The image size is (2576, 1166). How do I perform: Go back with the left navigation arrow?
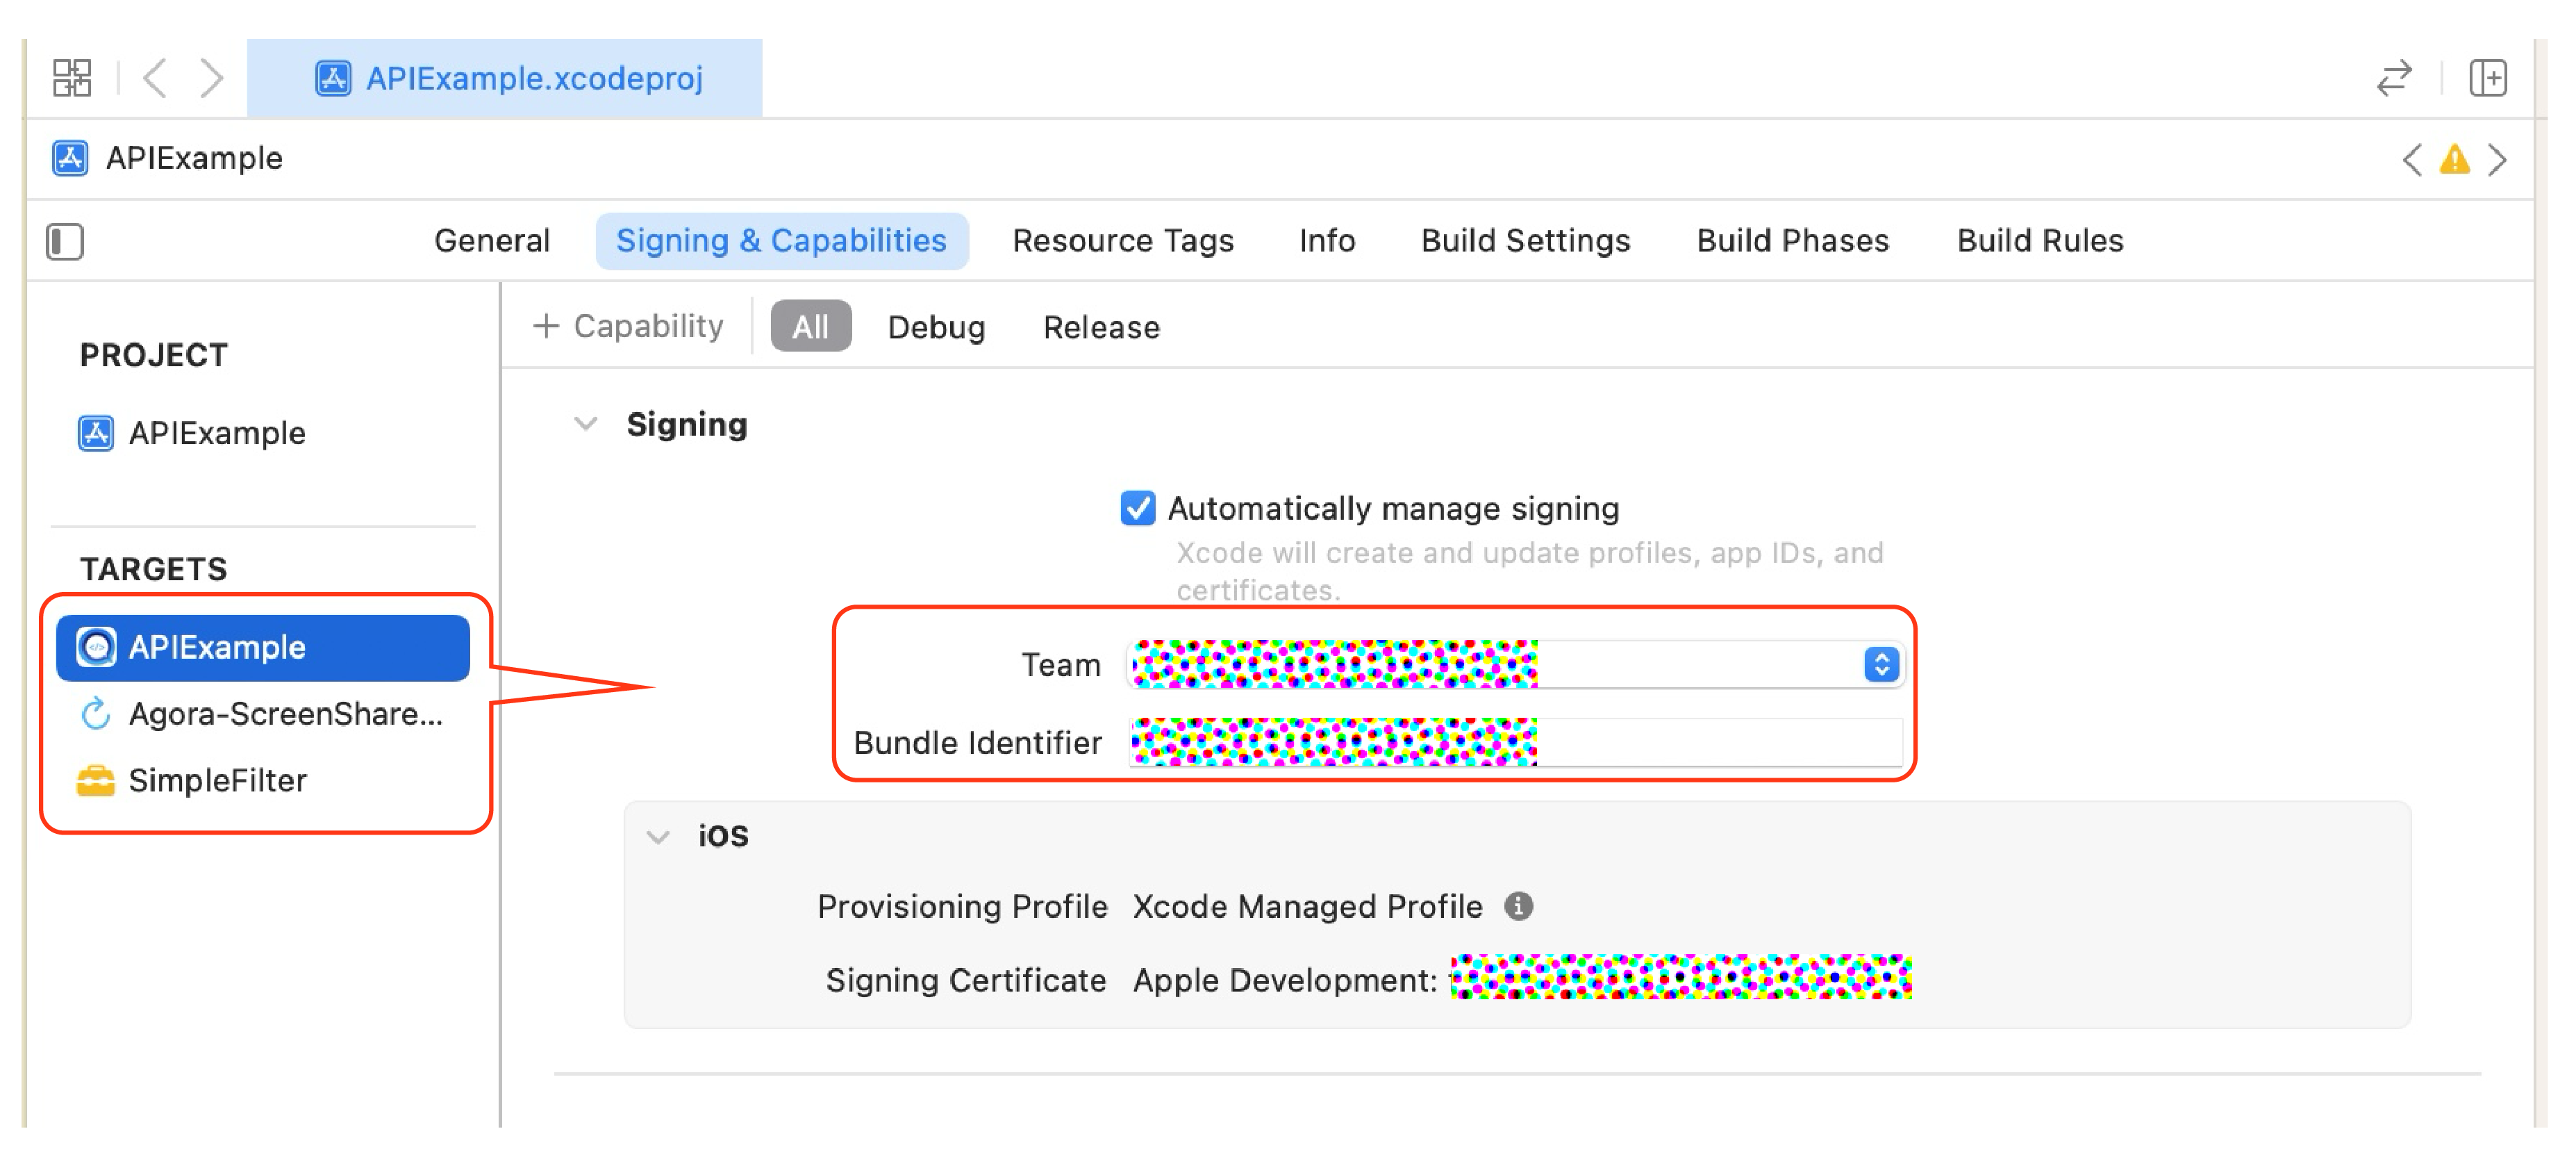[x=155, y=78]
